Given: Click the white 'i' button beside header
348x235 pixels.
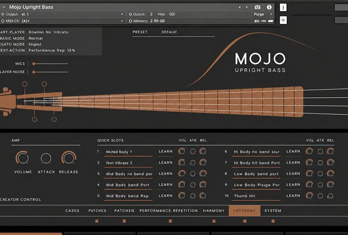Looking at the screenshot, I should tap(283, 7).
